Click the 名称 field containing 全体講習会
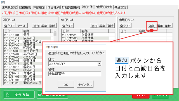179x101 pixels. [75, 74]
